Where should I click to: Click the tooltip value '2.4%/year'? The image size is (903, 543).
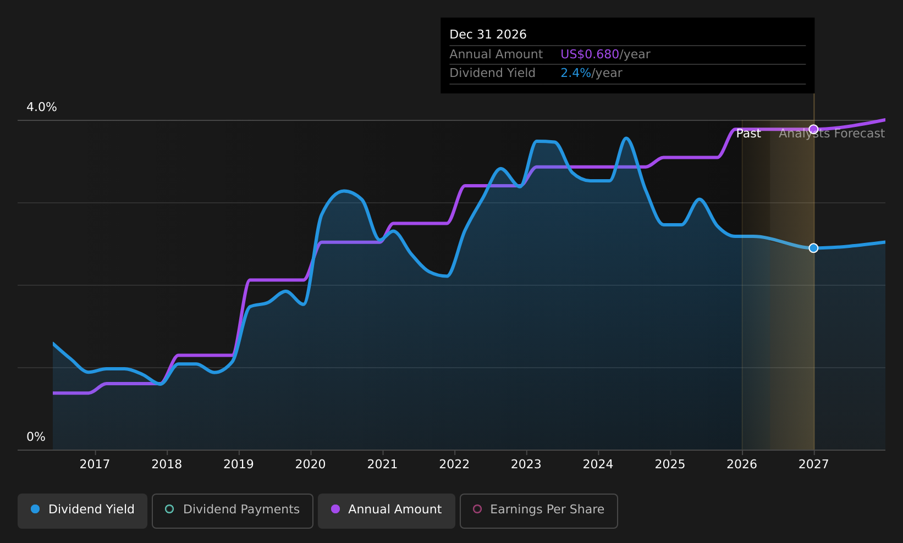point(591,73)
